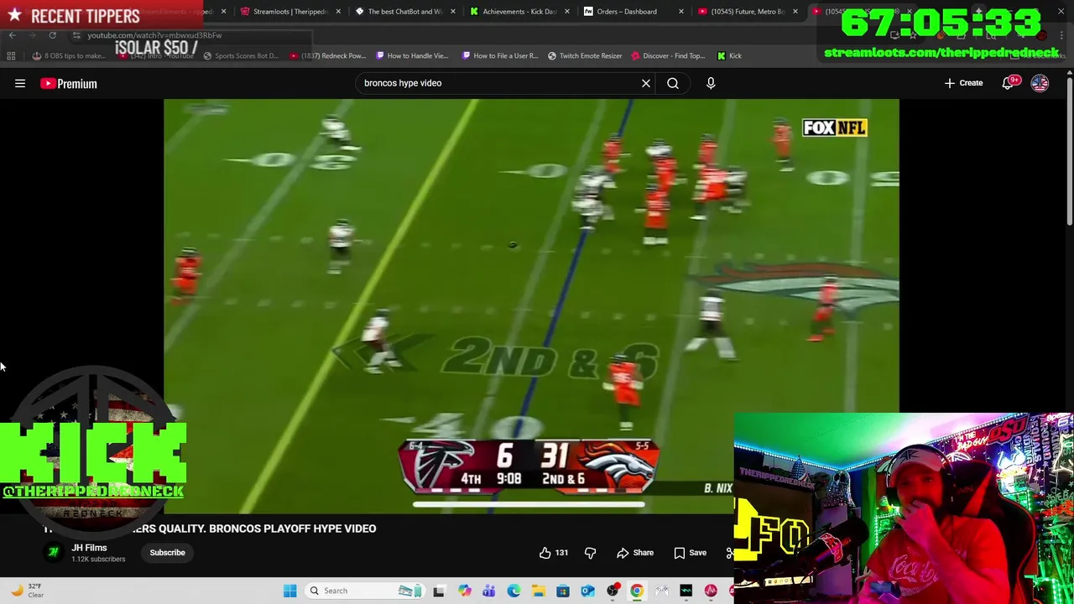
Task: Save the video to a playlist
Action: click(690, 553)
